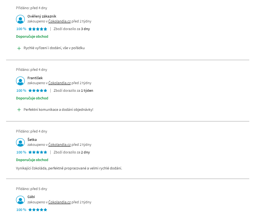Screen dimensions: 263x214
Task: Click Šetka's user avatar icon
Action: tap(21, 142)
